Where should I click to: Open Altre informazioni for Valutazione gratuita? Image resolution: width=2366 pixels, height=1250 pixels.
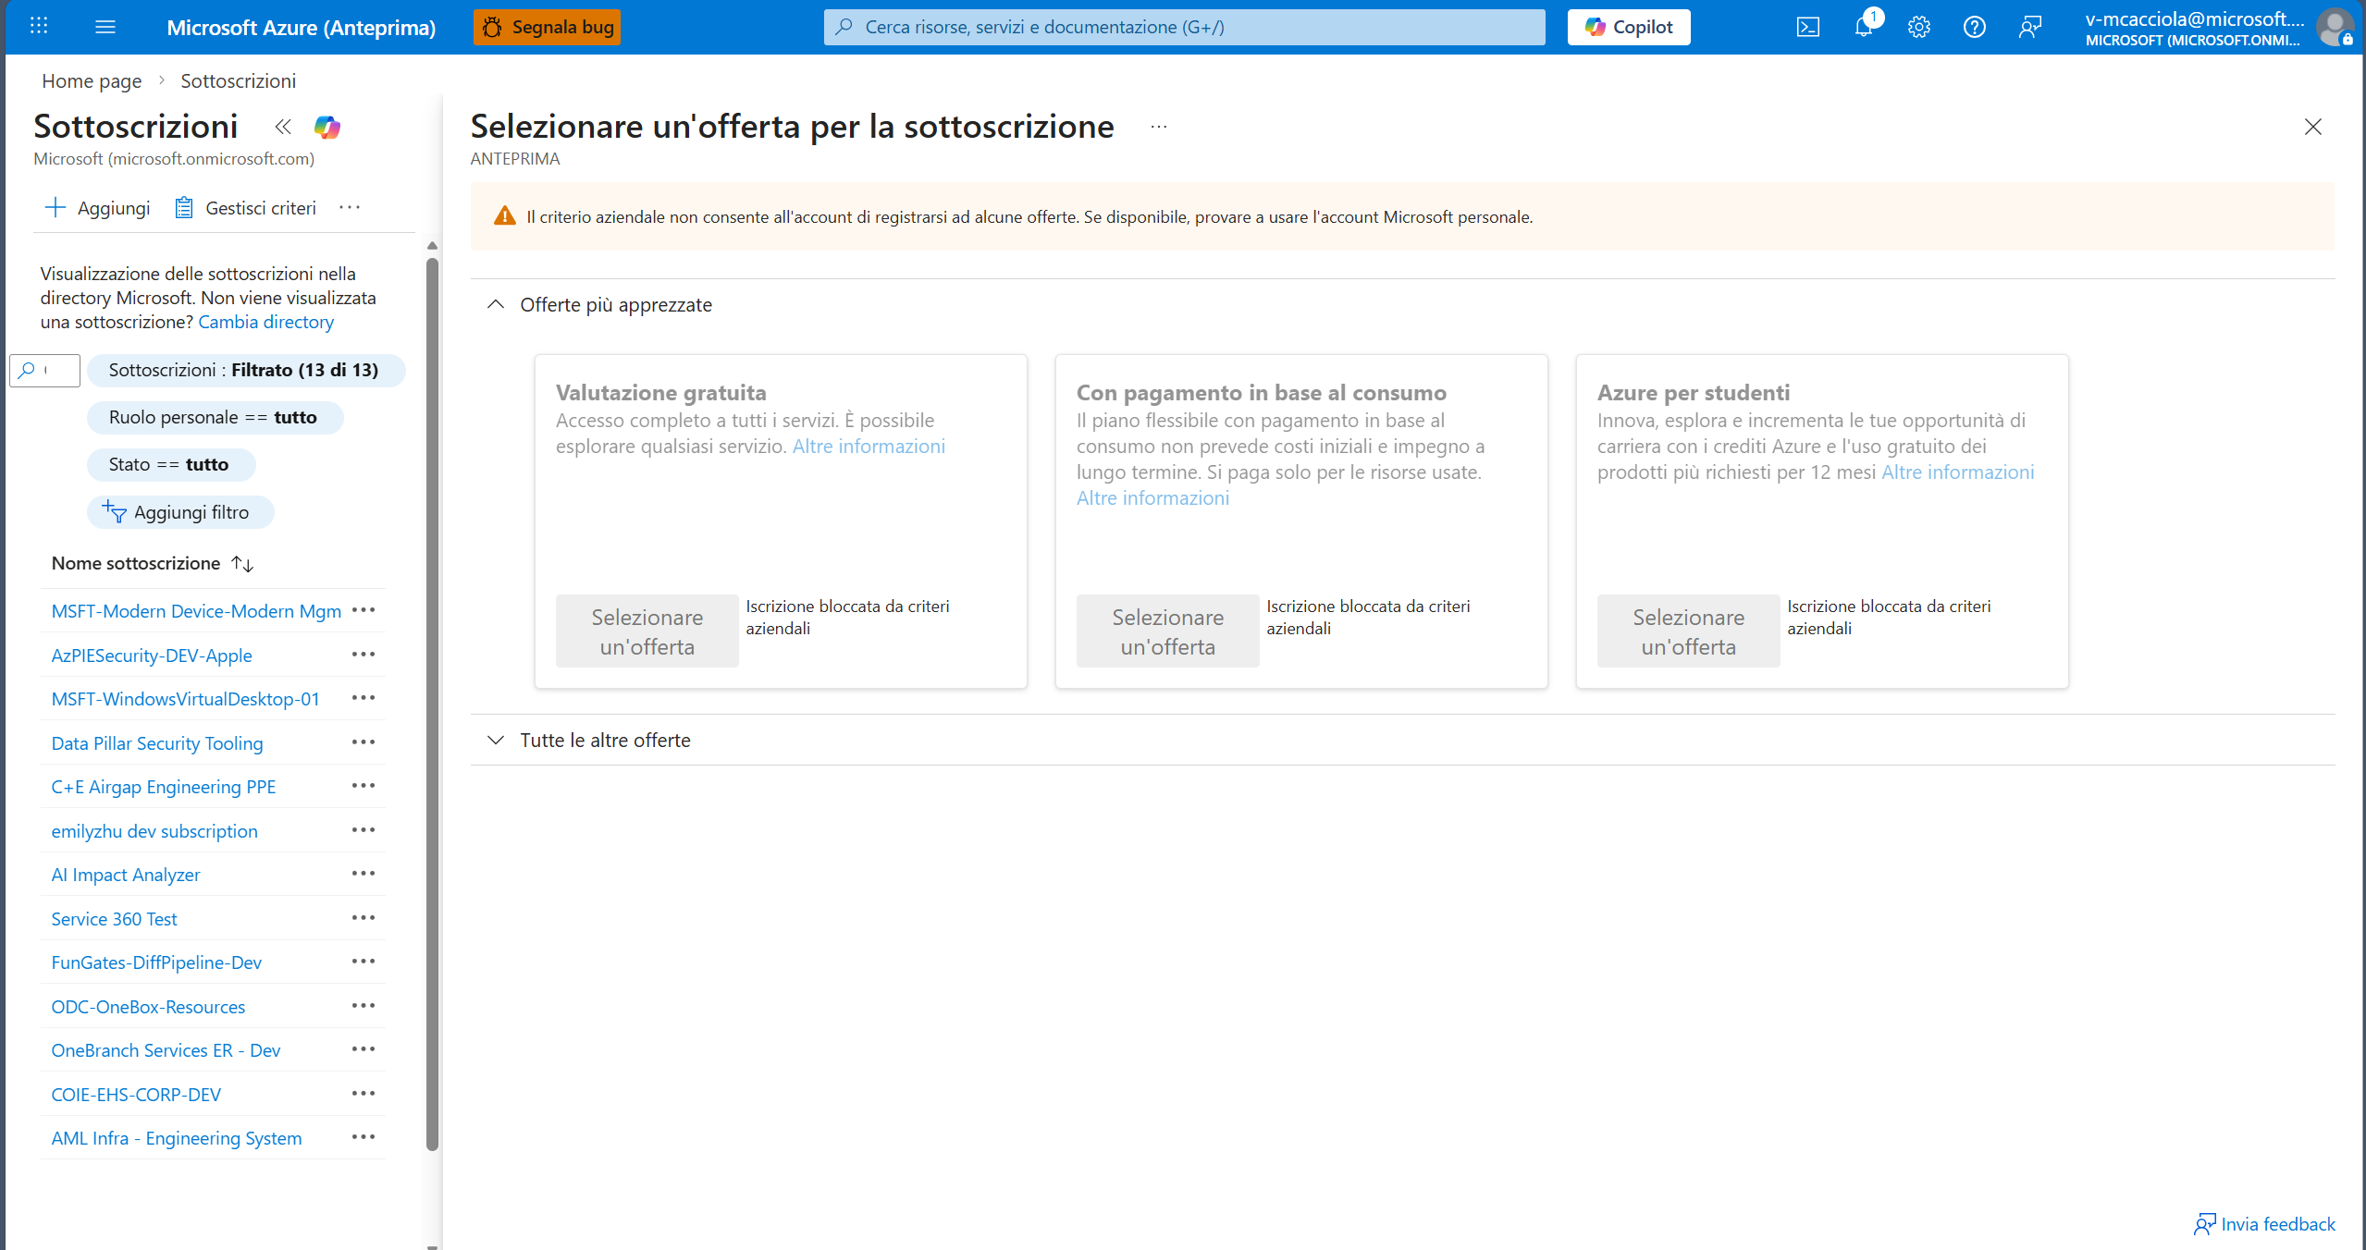coord(869,447)
